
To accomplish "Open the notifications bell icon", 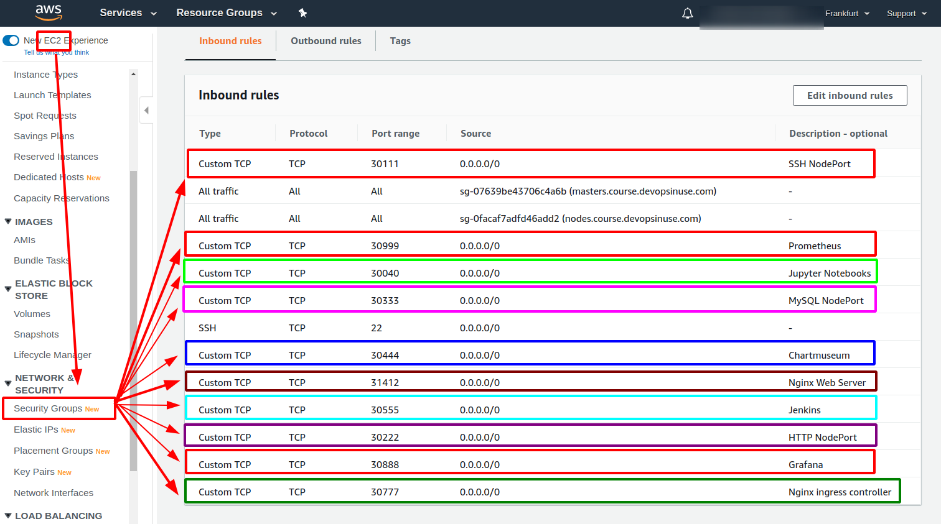I will [687, 13].
